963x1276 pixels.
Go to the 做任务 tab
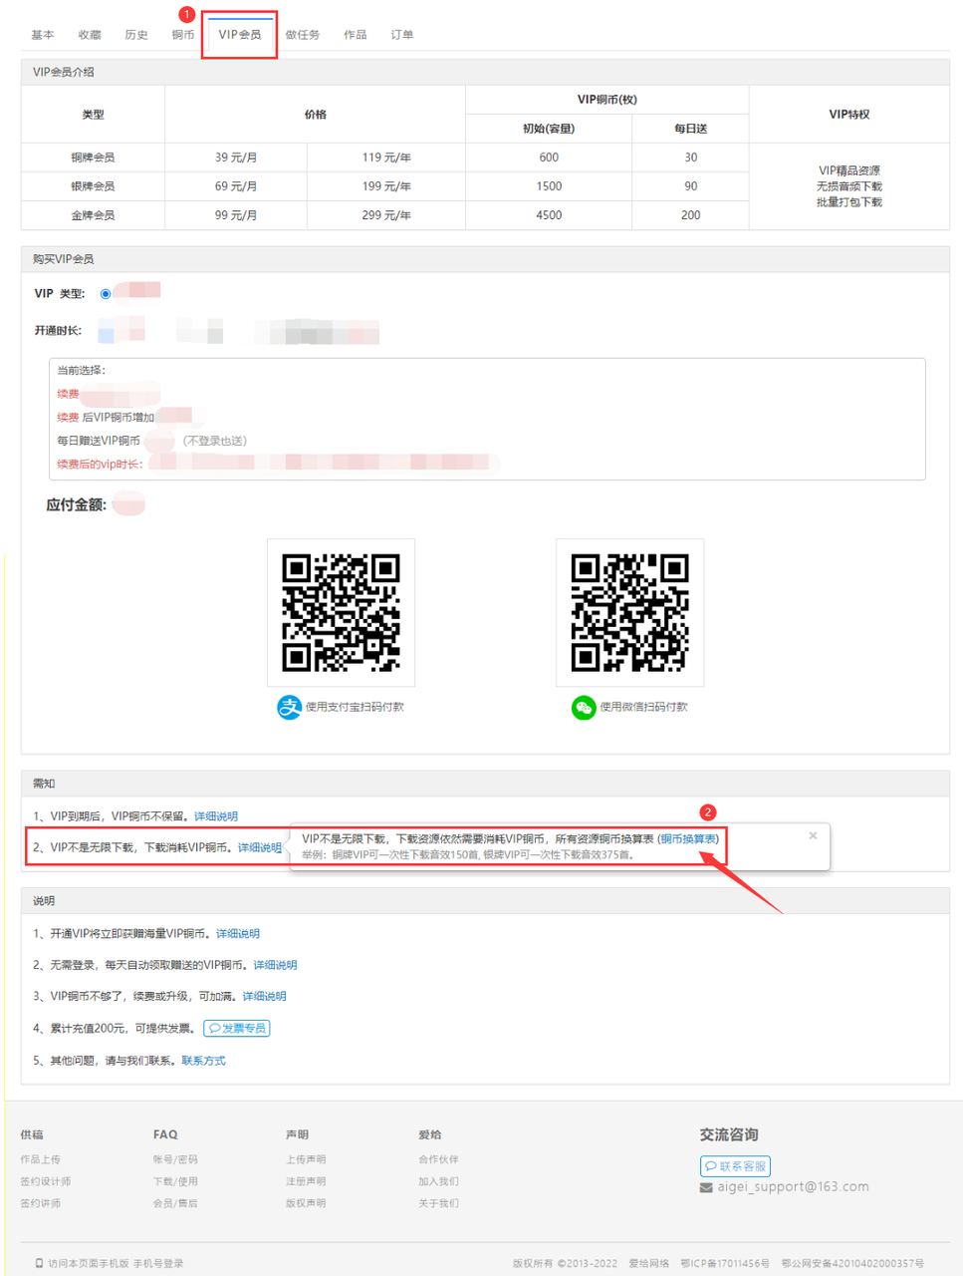[303, 35]
